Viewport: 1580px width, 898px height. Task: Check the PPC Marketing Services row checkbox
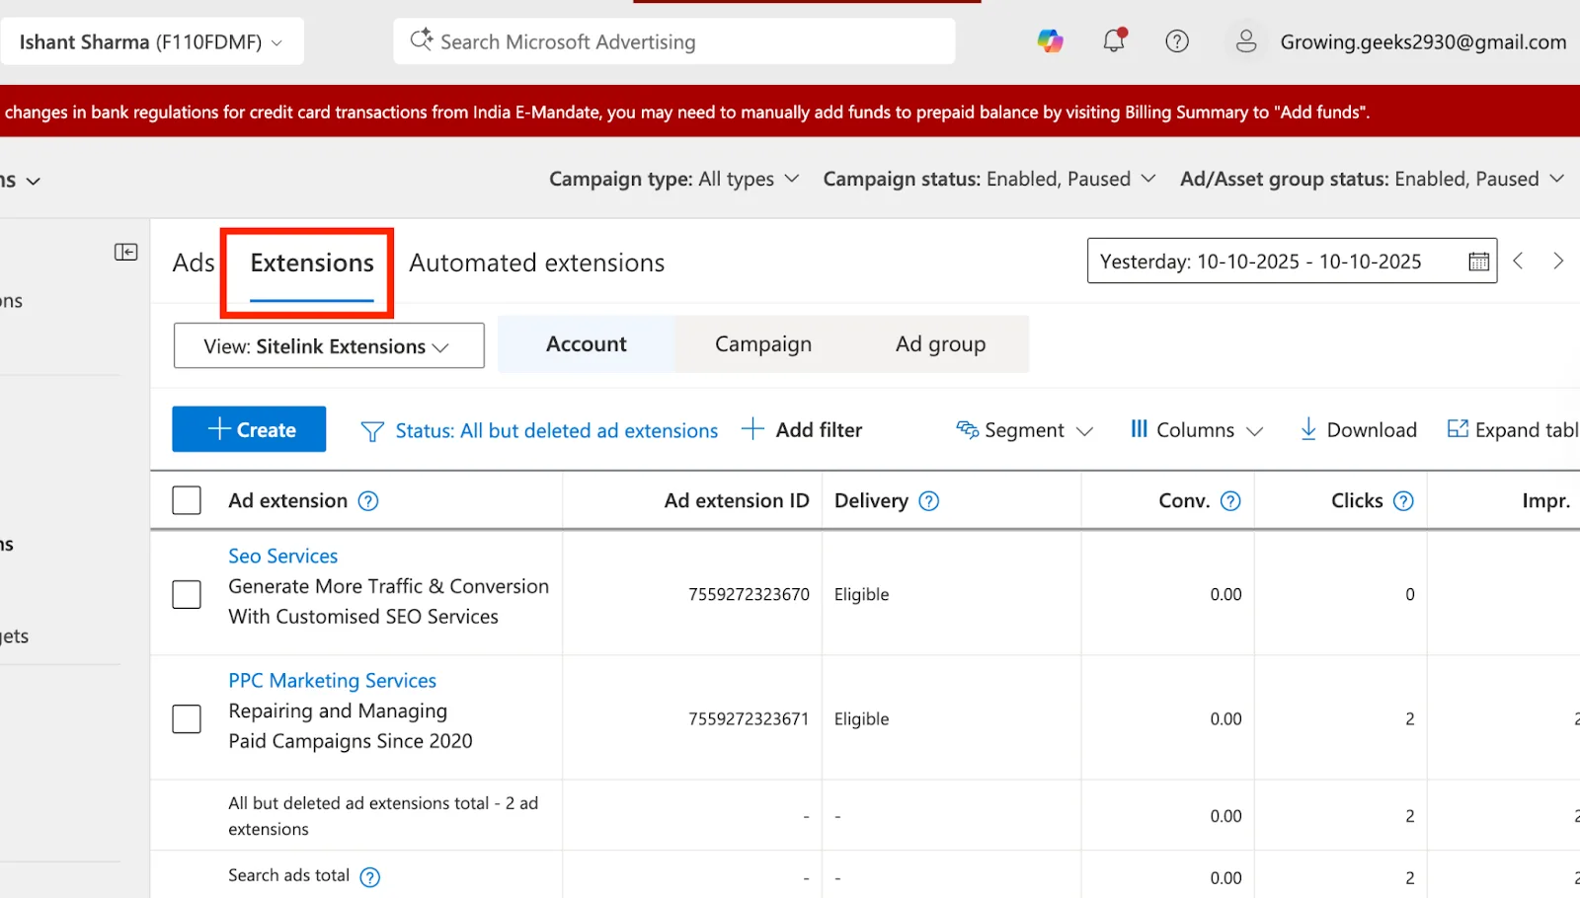[x=187, y=718]
